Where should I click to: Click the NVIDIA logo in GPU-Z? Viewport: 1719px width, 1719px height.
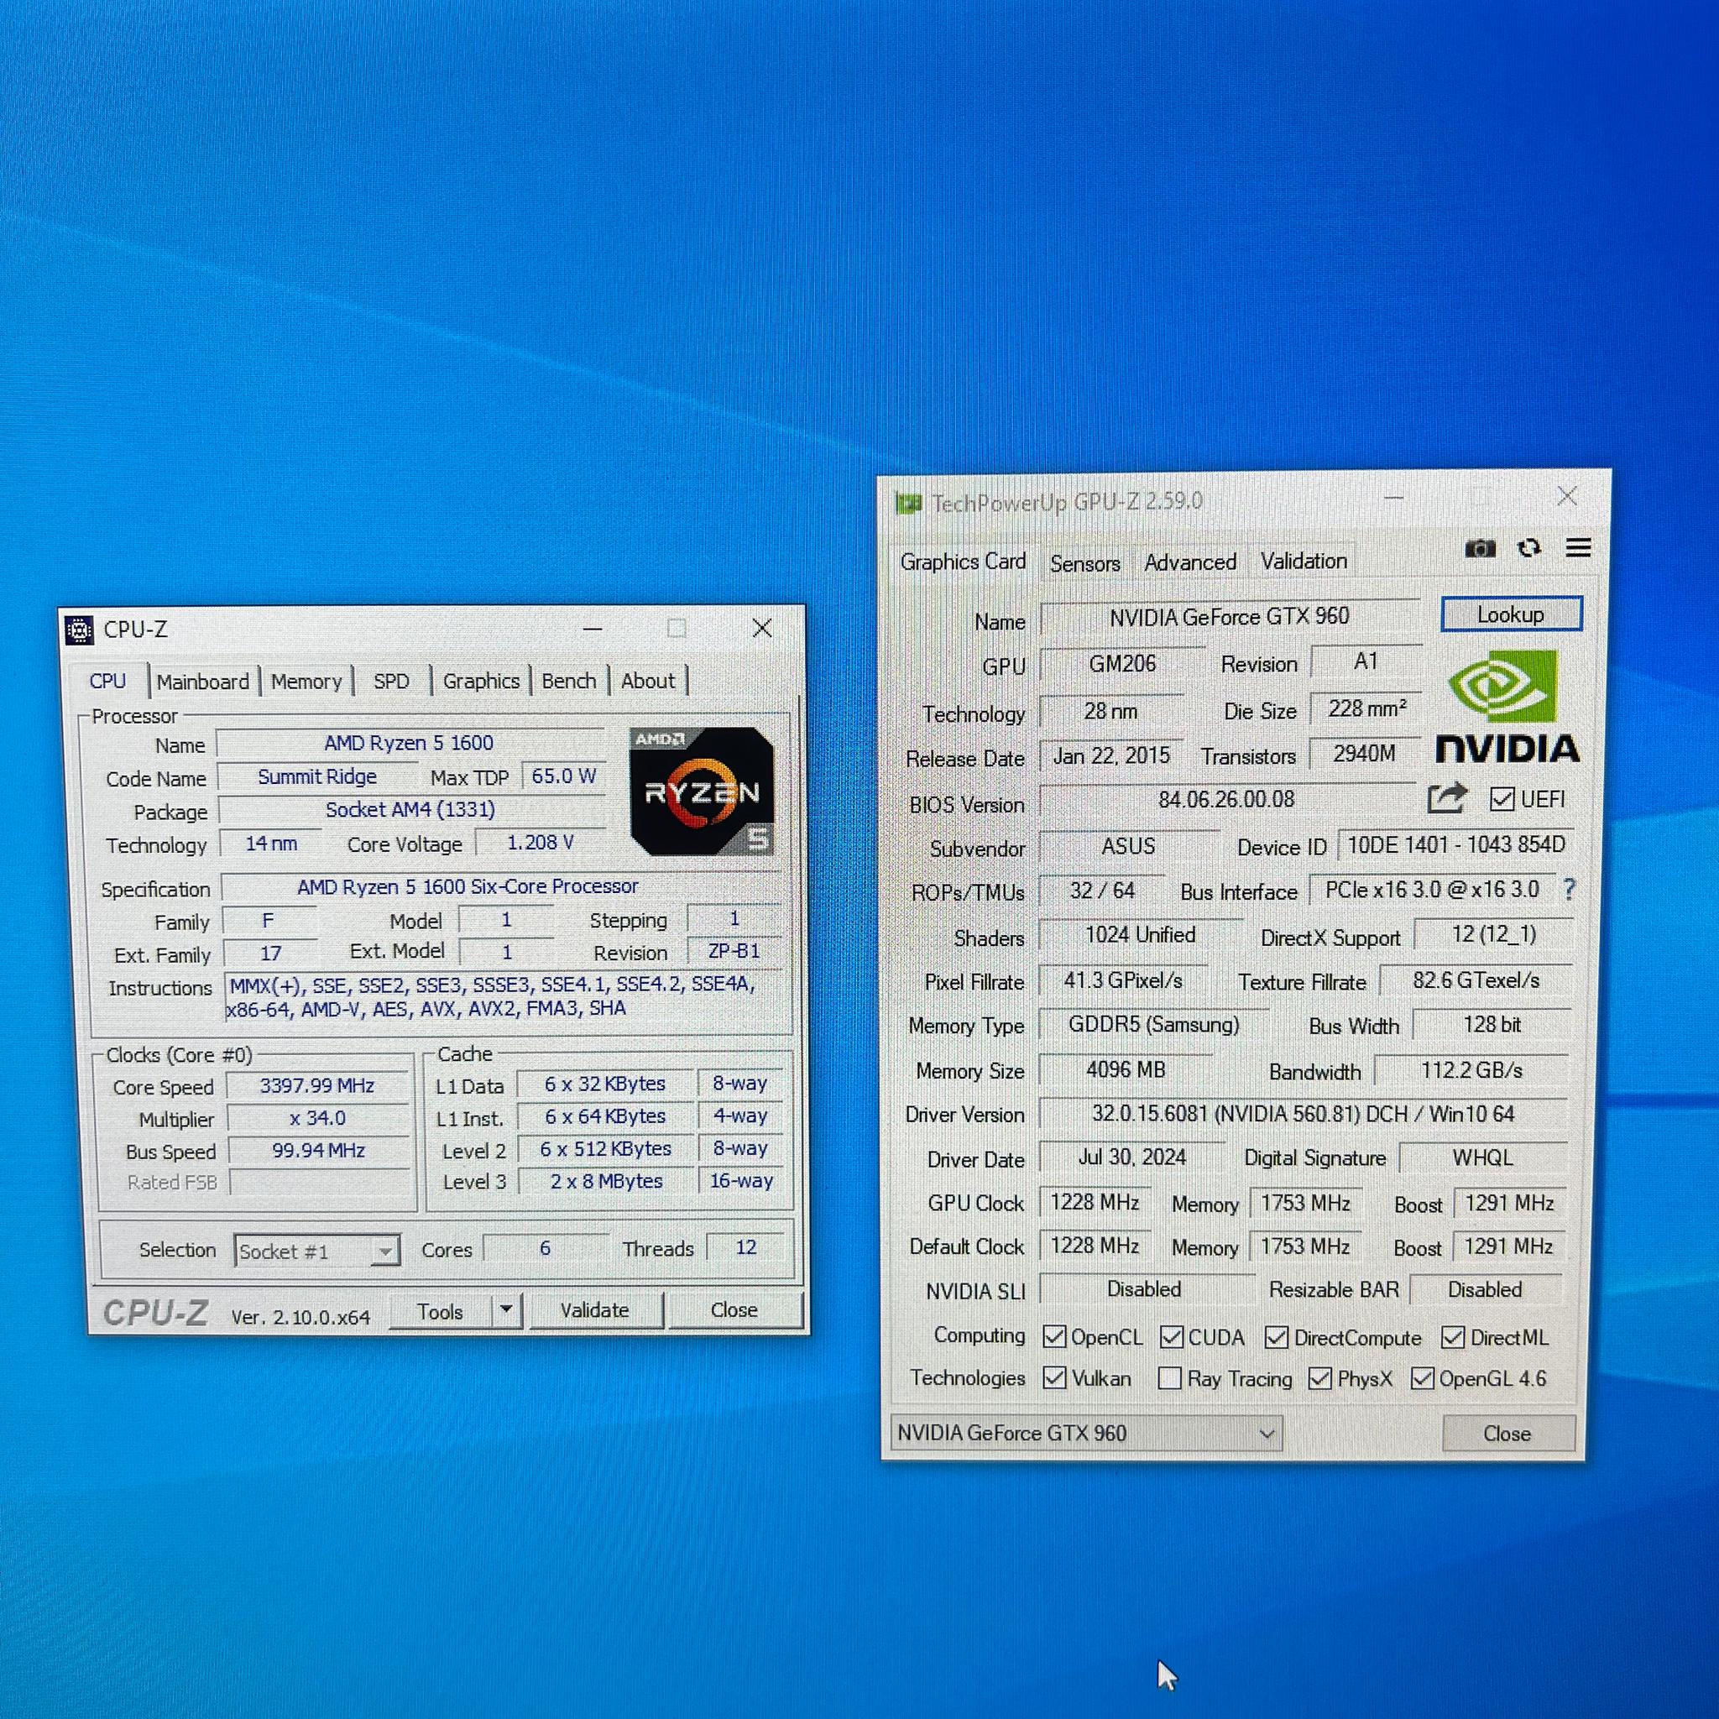pos(1507,707)
